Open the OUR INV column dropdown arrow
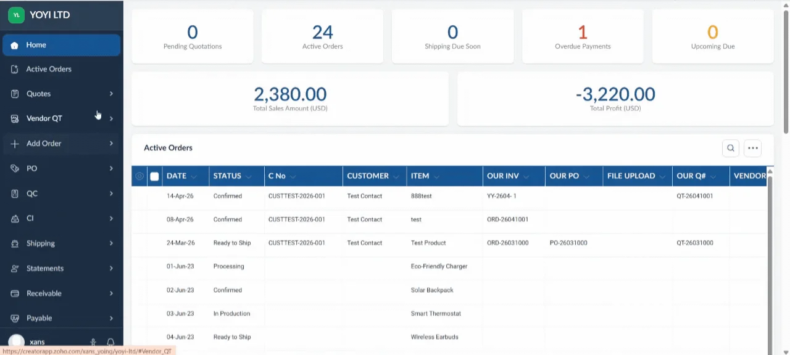This screenshot has width=790, height=355. coord(526,177)
